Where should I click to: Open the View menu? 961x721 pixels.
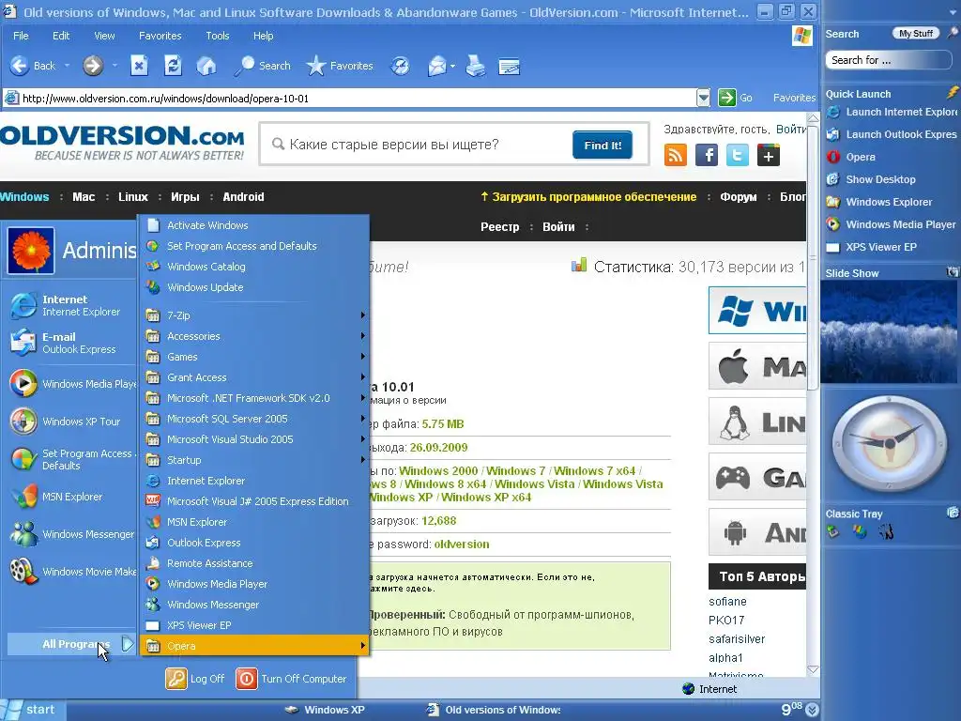tap(104, 36)
